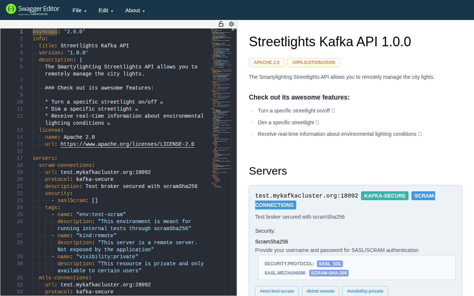Click the 'version: 1.0.0' line in editor
The width and height of the screenshot is (474, 296).
[64, 53]
